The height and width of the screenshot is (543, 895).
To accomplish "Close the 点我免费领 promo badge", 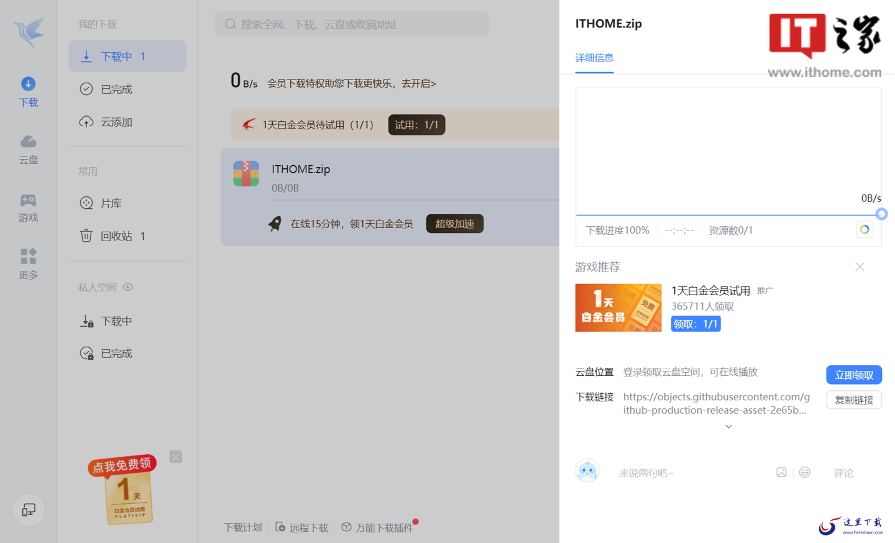I will click(176, 457).
